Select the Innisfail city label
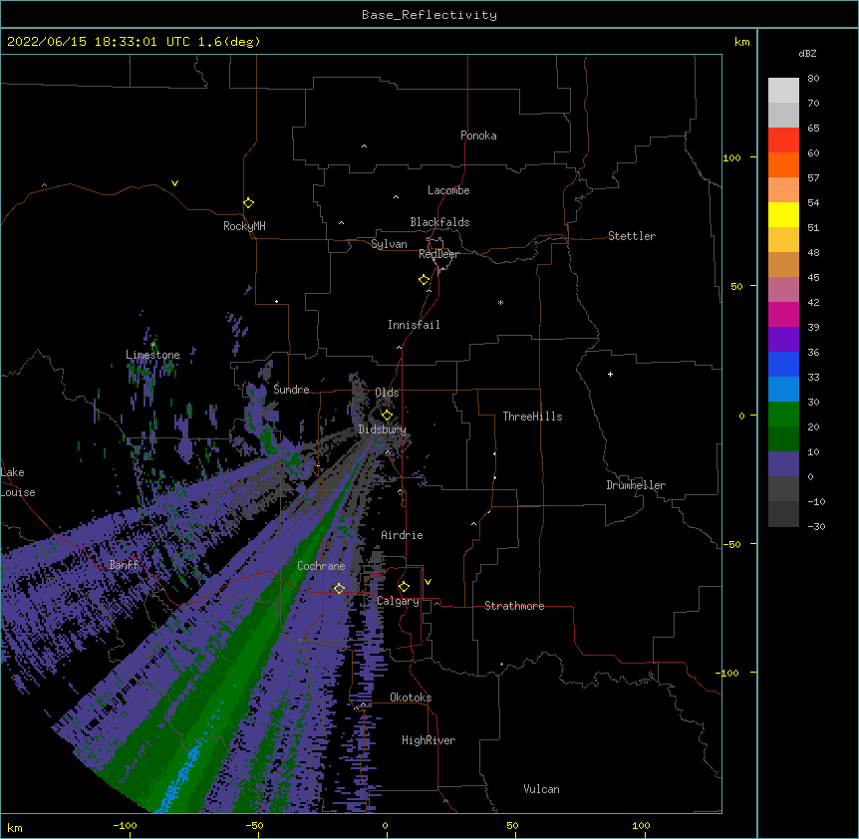The height and width of the screenshot is (839, 859). pyautogui.click(x=414, y=325)
